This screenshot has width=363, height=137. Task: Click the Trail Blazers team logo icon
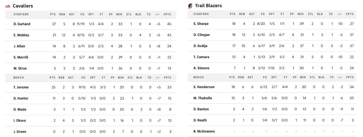190,6
